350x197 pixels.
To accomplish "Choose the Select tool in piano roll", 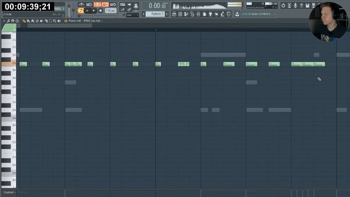I will click(x=50, y=21).
